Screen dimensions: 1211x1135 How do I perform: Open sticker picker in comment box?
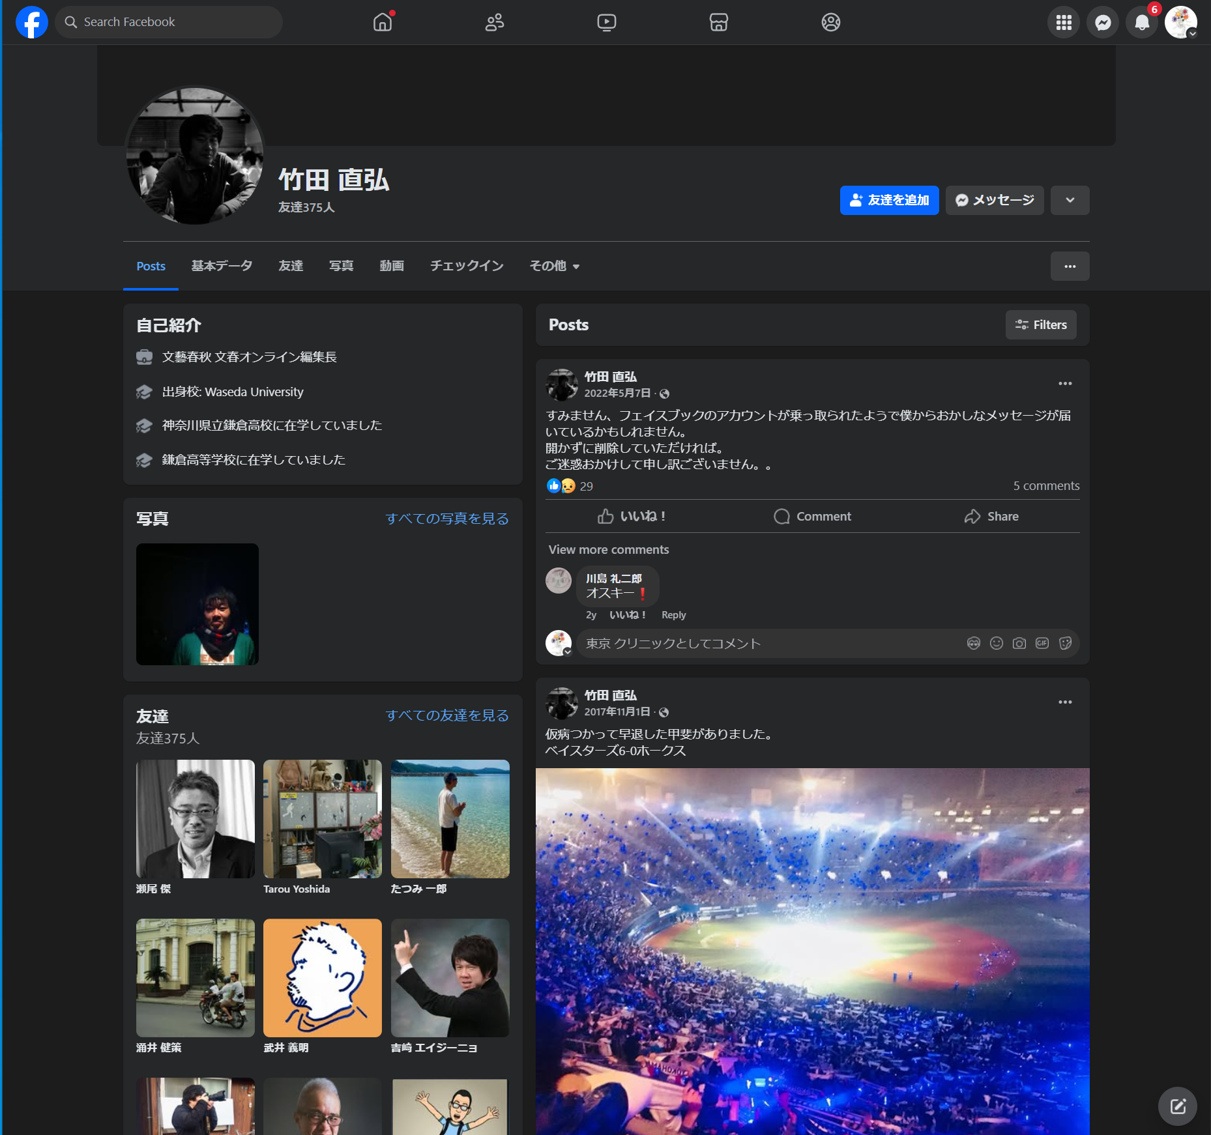(1065, 643)
